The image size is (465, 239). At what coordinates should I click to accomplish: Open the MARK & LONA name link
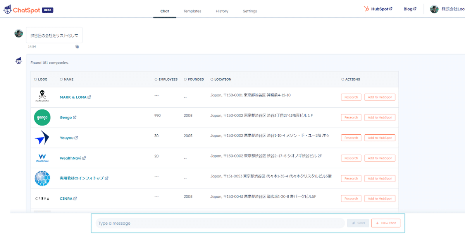pos(73,97)
